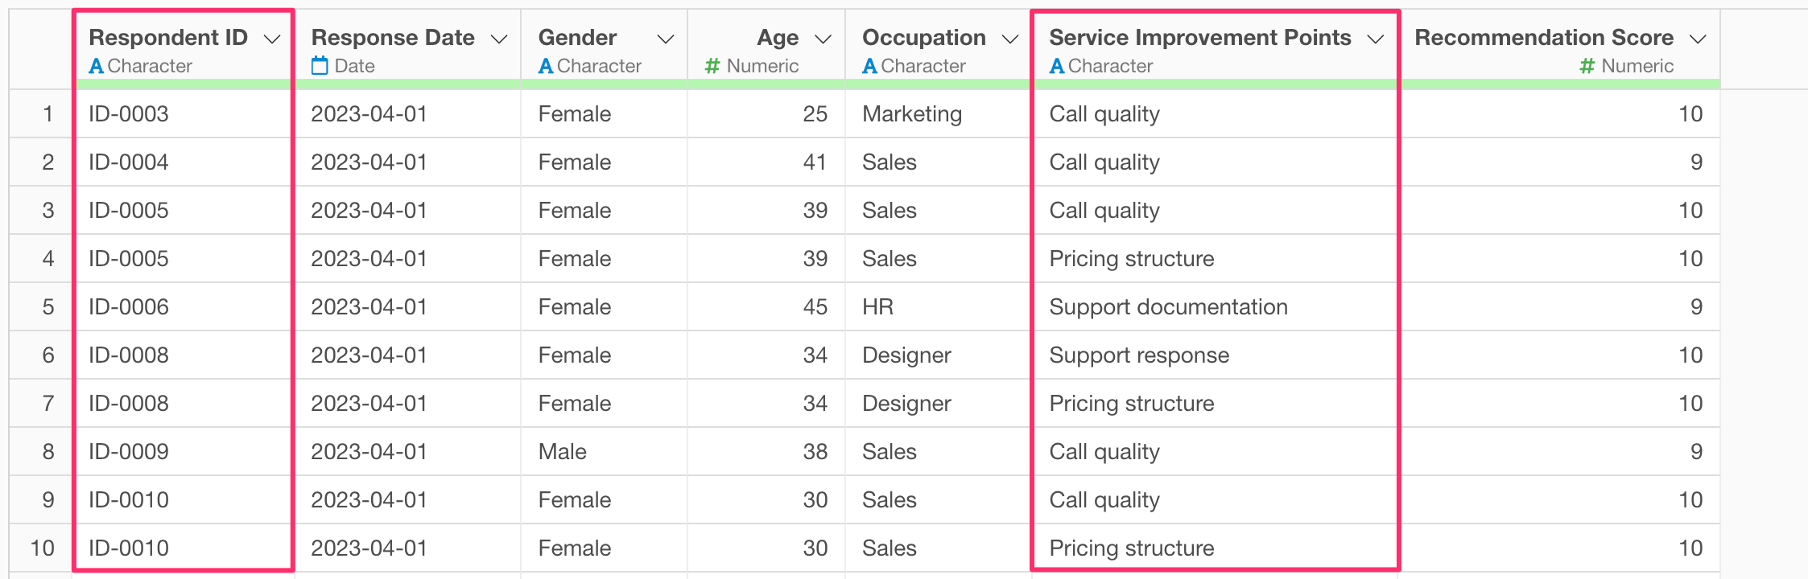Click the Numeric hash icon under Age
The image size is (1808, 579).
(x=712, y=66)
